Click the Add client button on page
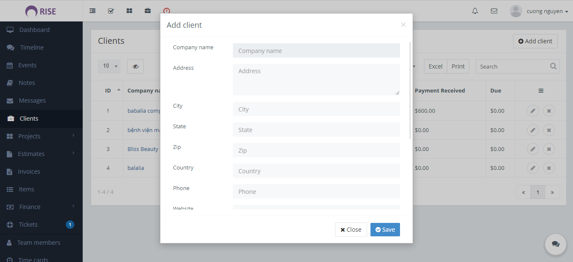Screen dimensions: 573x262 535,41
